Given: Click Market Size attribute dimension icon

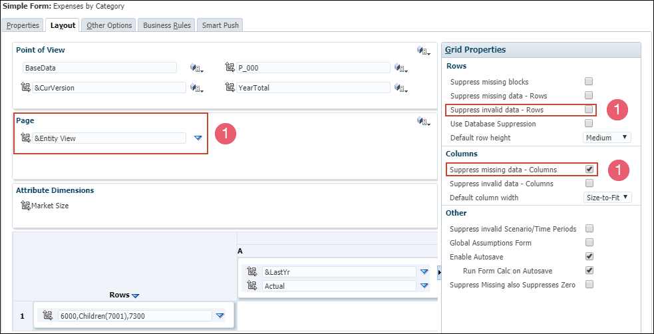Looking at the screenshot, I should [x=25, y=206].
